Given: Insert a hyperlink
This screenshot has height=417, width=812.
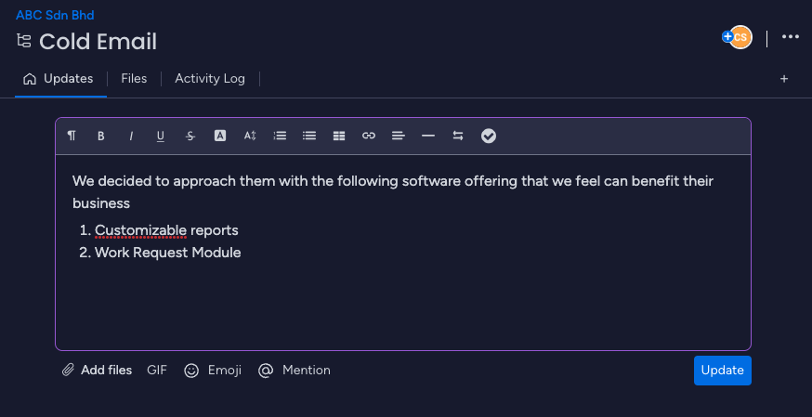Looking at the screenshot, I should pyautogui.click(x=369, y=136).
